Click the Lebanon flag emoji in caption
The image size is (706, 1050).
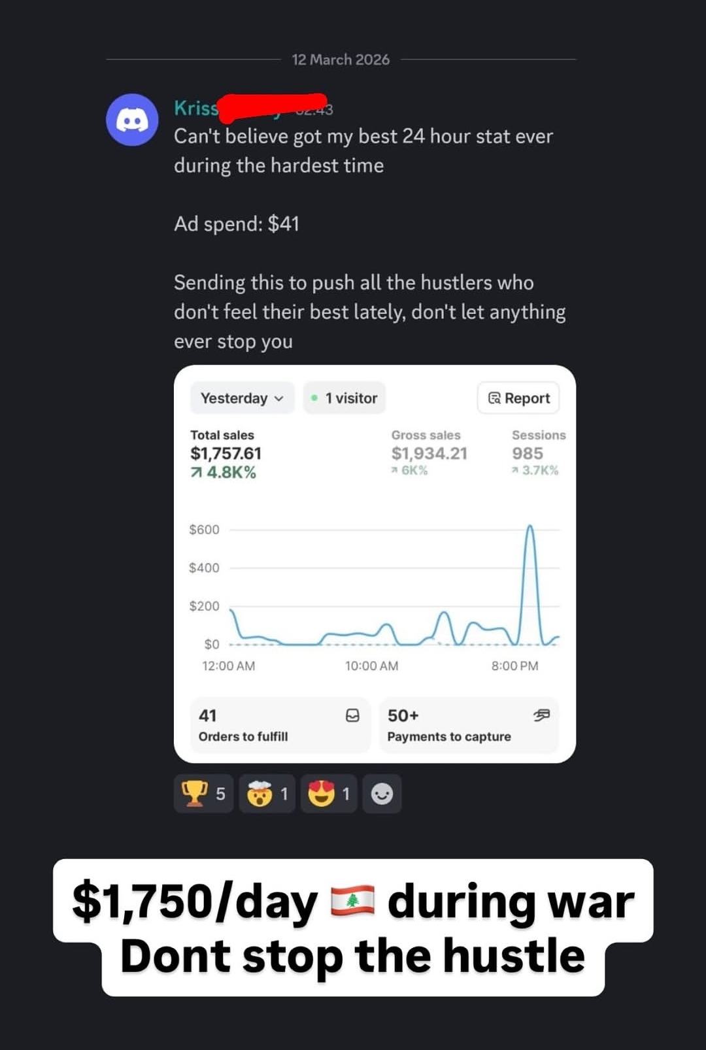point(352,900)
